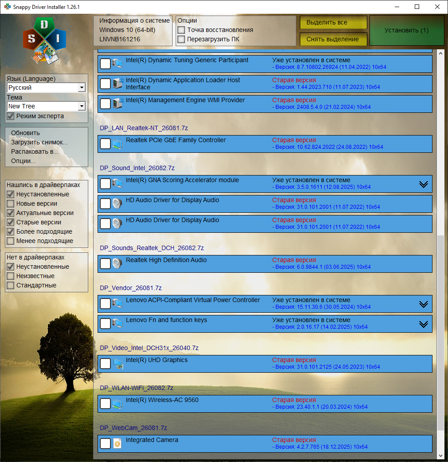The width and height of the screenshot is (448, 462).
Task: Click video card icon of Intel UHD Graphics
Action: 118,363
